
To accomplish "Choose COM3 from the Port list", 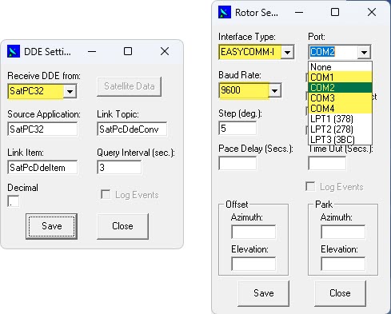I will [x=340, y=98].
